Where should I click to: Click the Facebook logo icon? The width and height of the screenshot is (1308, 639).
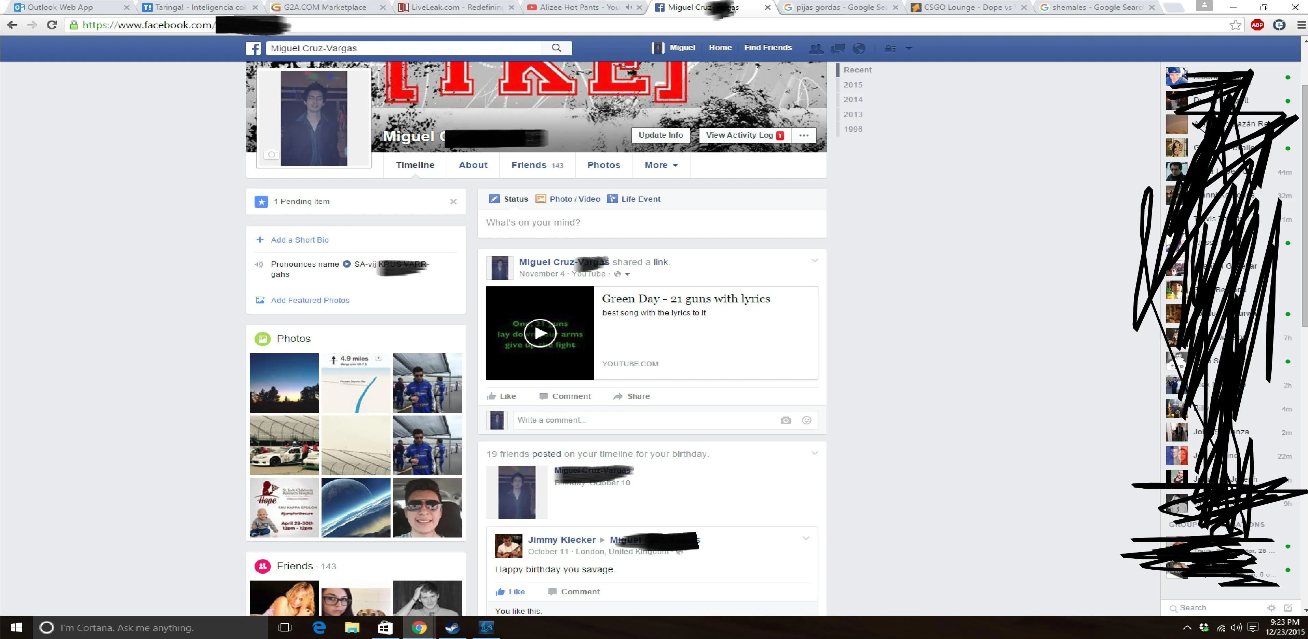254,48
